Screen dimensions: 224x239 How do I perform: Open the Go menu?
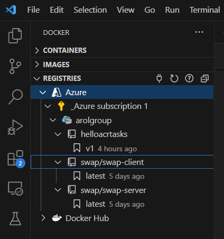[x=150, y=10]
